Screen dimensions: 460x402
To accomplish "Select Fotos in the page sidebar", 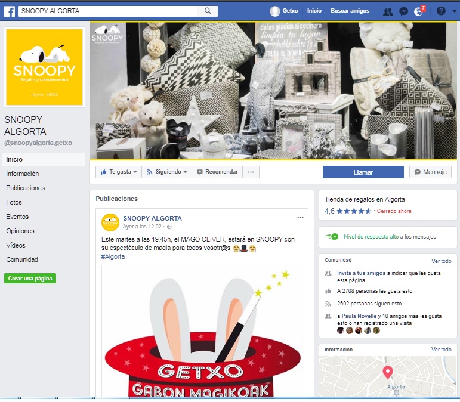I will (14, 202).
